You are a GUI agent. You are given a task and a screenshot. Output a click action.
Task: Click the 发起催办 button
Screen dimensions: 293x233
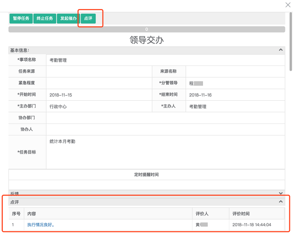click(x=68, y=19)
